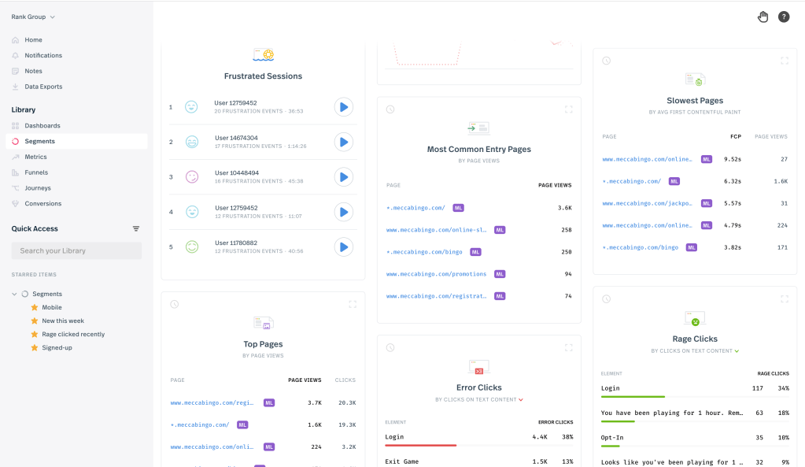805x467 pixels.
Task: Open Error Clicks text content dropdown
Action: (521, 400)
